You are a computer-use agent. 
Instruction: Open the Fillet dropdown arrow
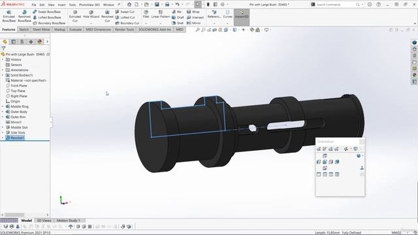146,23
